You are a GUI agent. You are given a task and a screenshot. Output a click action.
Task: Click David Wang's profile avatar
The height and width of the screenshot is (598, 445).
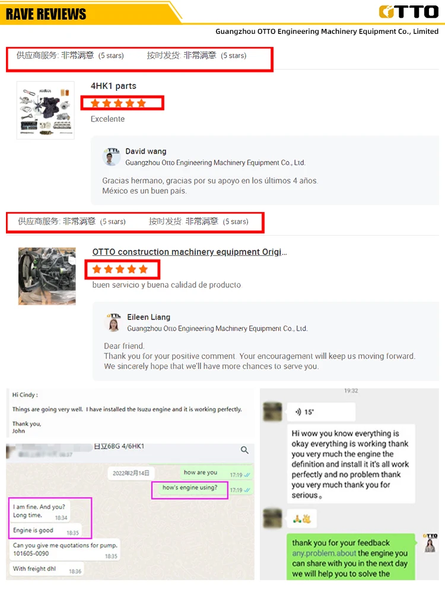tap(112, 157)
